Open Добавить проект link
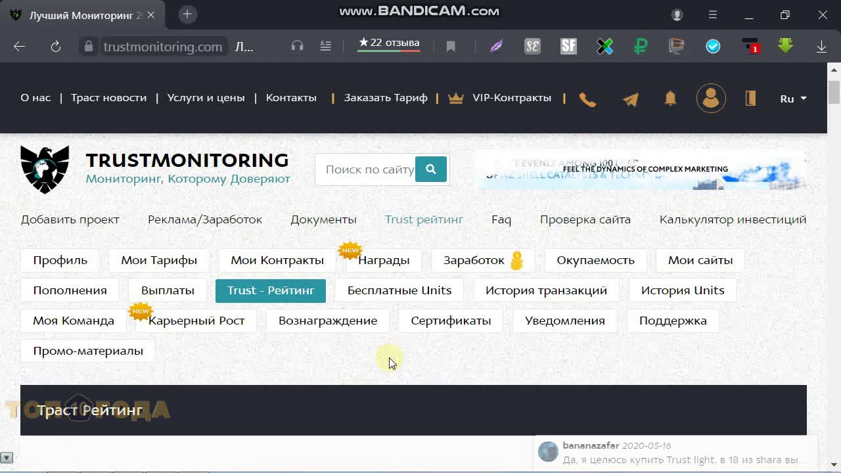Screen dimensions: 841x473 point(70,219)
